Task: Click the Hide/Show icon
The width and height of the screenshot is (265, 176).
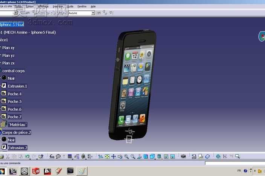Action: pyautogui.click(x=166, y=156)
